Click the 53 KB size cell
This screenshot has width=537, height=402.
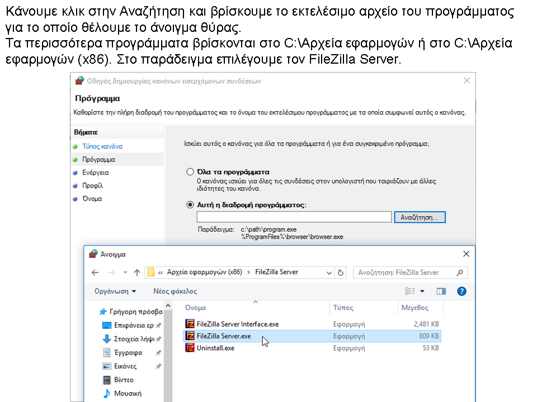(x=431, y=348)
